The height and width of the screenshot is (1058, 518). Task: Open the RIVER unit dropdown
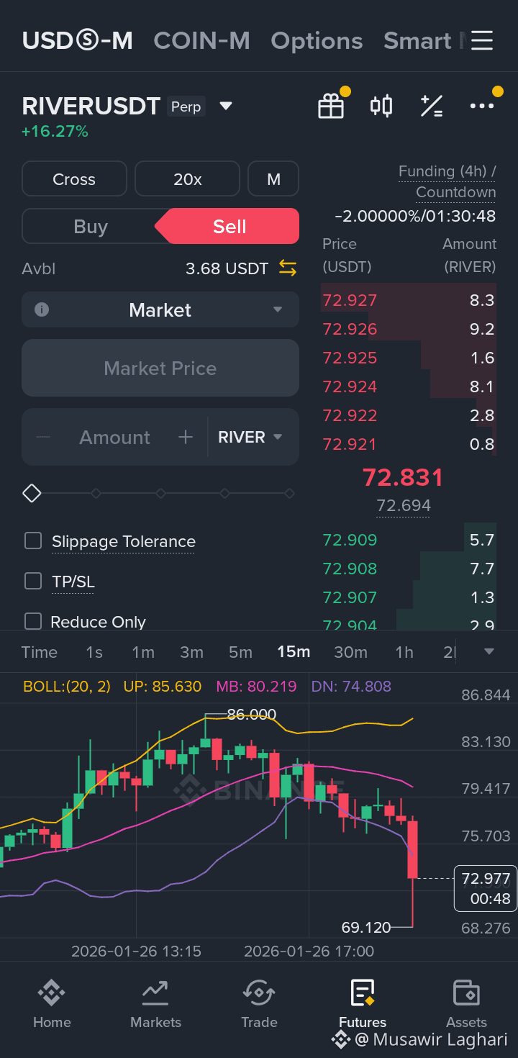coord(250,437)
